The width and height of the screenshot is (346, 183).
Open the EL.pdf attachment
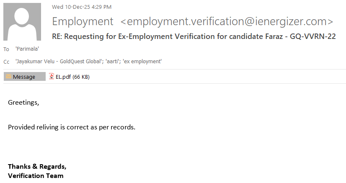point(64,77)
